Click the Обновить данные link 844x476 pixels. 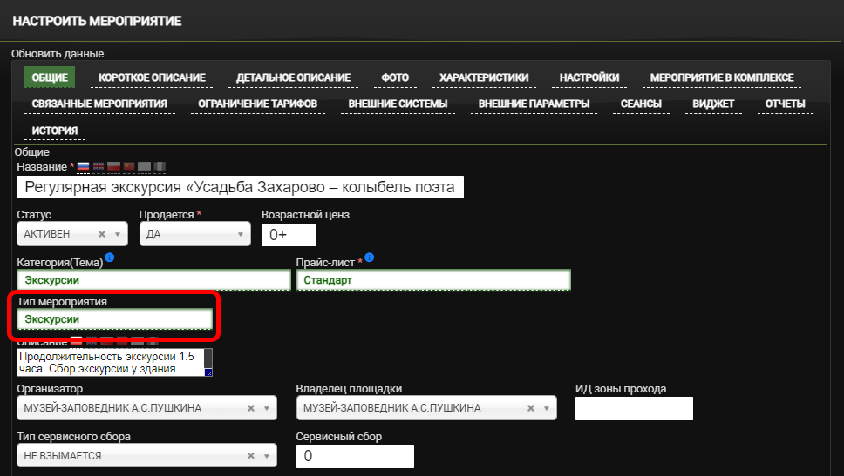58,54
